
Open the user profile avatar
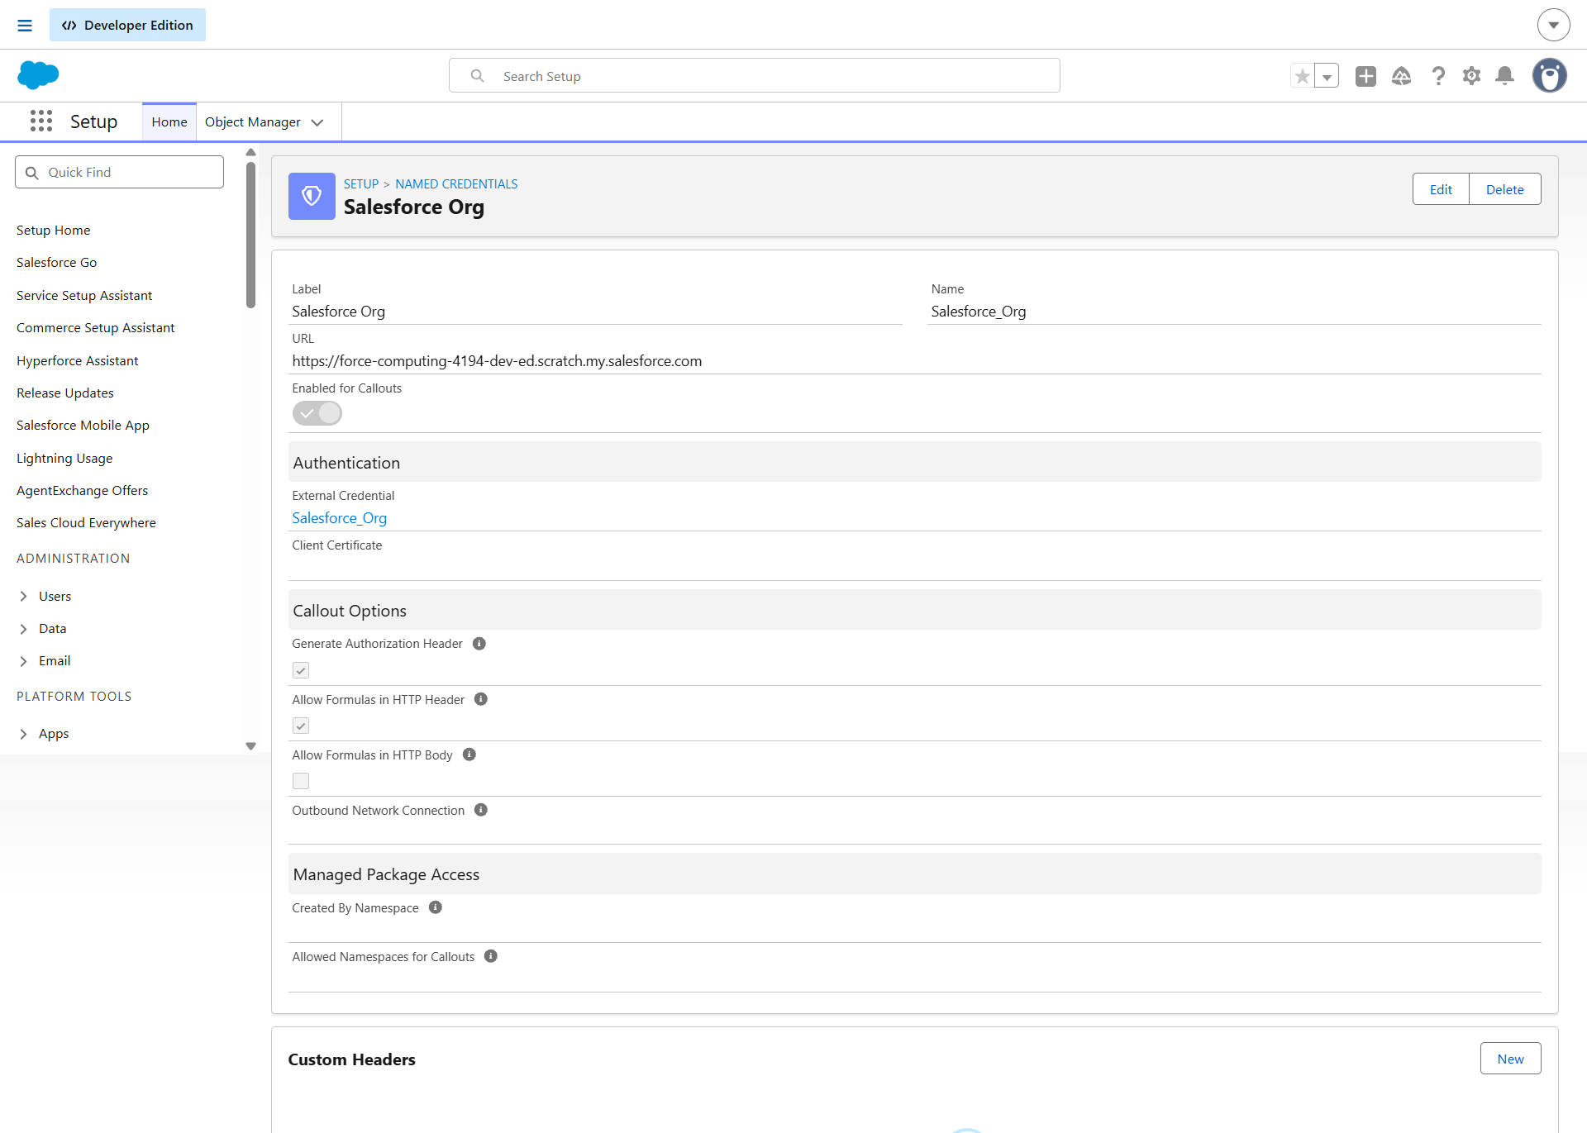point(1550,76)
